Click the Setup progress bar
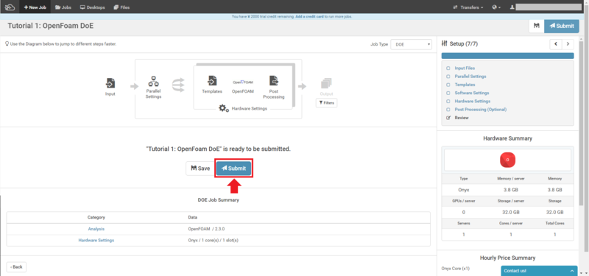 507,56
